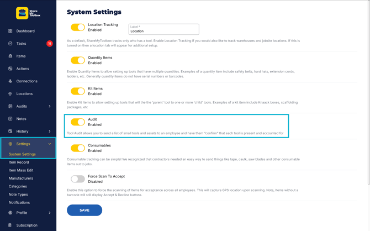Screen dimensions: 370x231
Task: Collapse the Settings menu chevron
Action: point(50,144)
